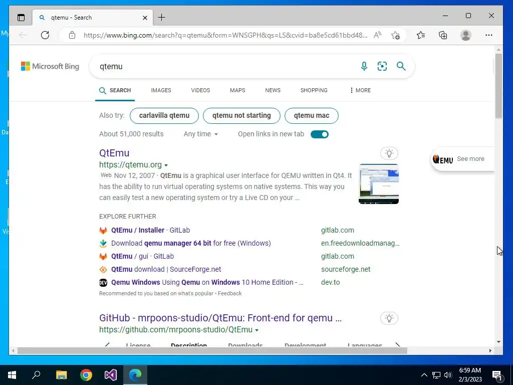Image resolution: width=513 pixels, height=385 pixels.
Task: Click the sourceforge.net domain text
Action: coord(346,269)
